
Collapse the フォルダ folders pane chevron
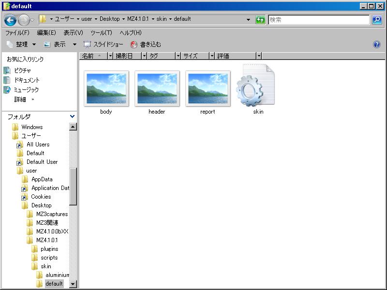coord(73,116)
